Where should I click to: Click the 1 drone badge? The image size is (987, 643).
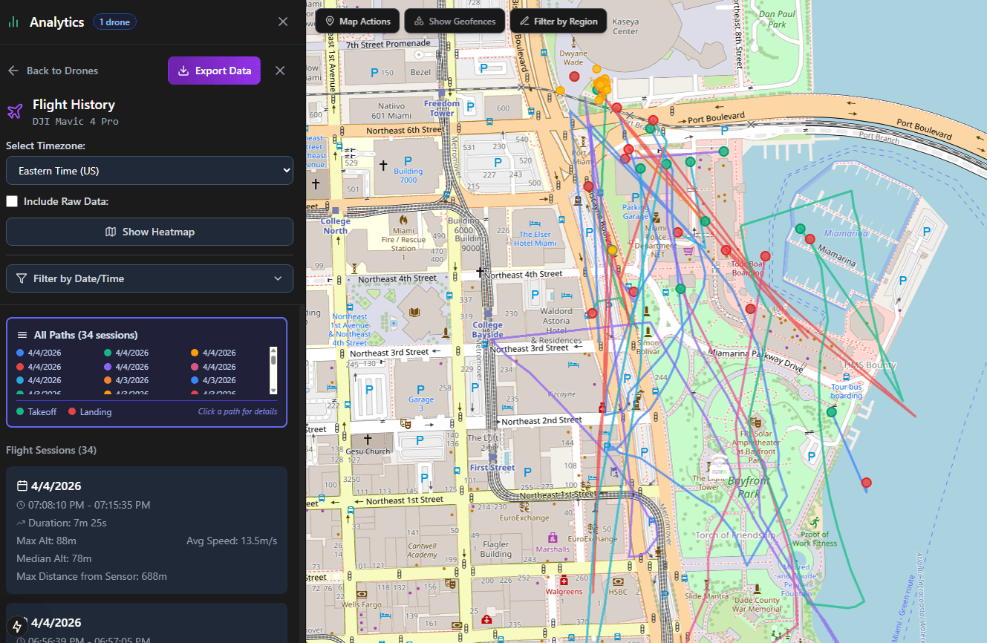click(114, 22)
